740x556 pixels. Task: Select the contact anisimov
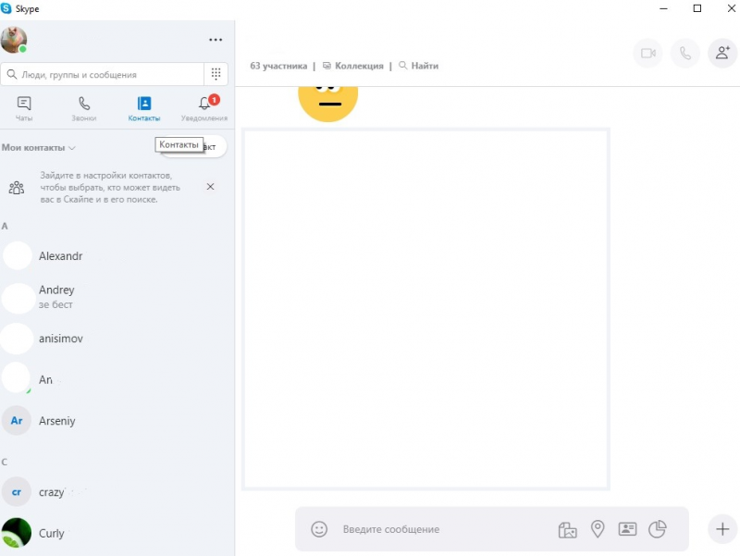[117, 339]
